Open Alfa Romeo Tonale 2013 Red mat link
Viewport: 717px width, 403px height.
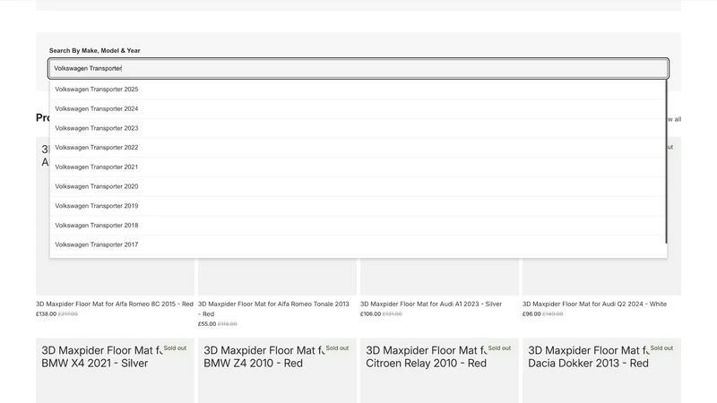click(273, 309)
